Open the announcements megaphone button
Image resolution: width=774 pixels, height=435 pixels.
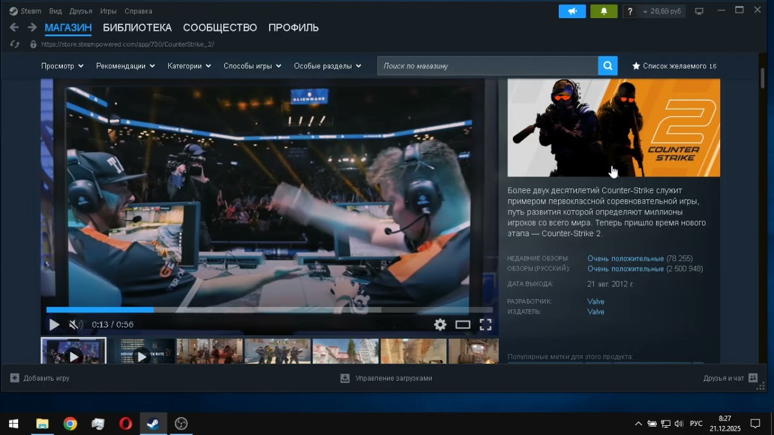click(x=572, y=11)
